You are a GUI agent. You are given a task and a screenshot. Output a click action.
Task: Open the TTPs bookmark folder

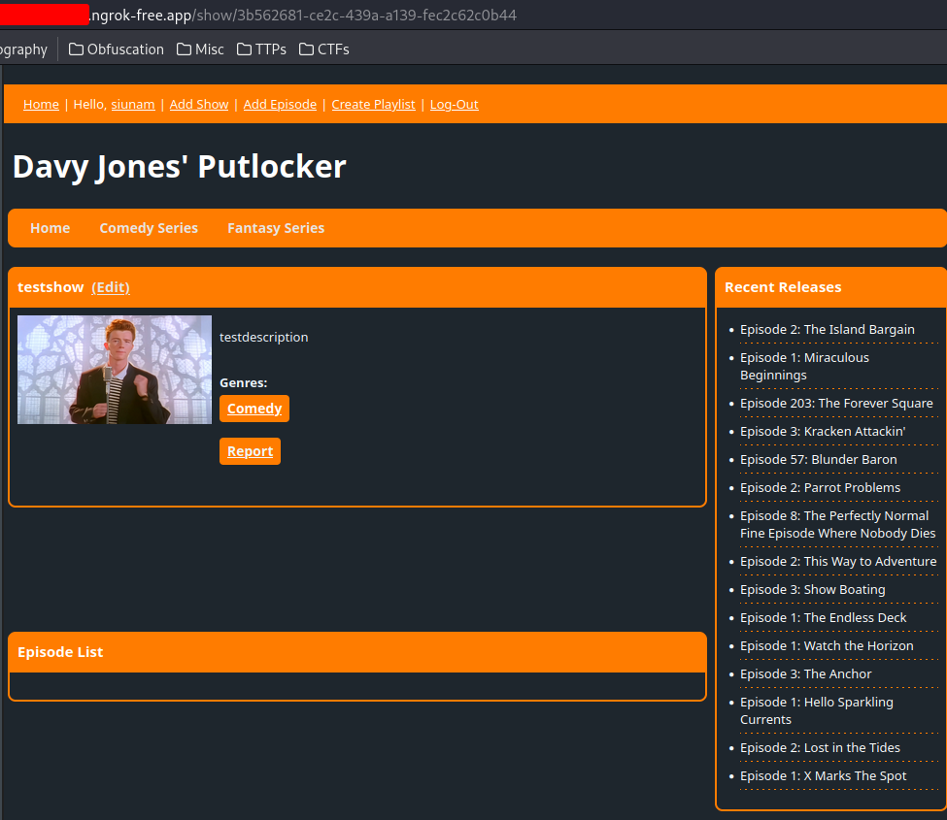tap(261, 49)
